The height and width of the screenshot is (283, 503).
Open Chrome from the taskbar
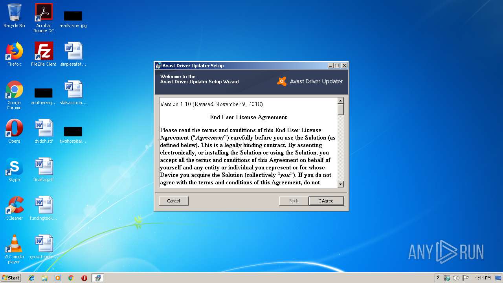tap(71, 278)
